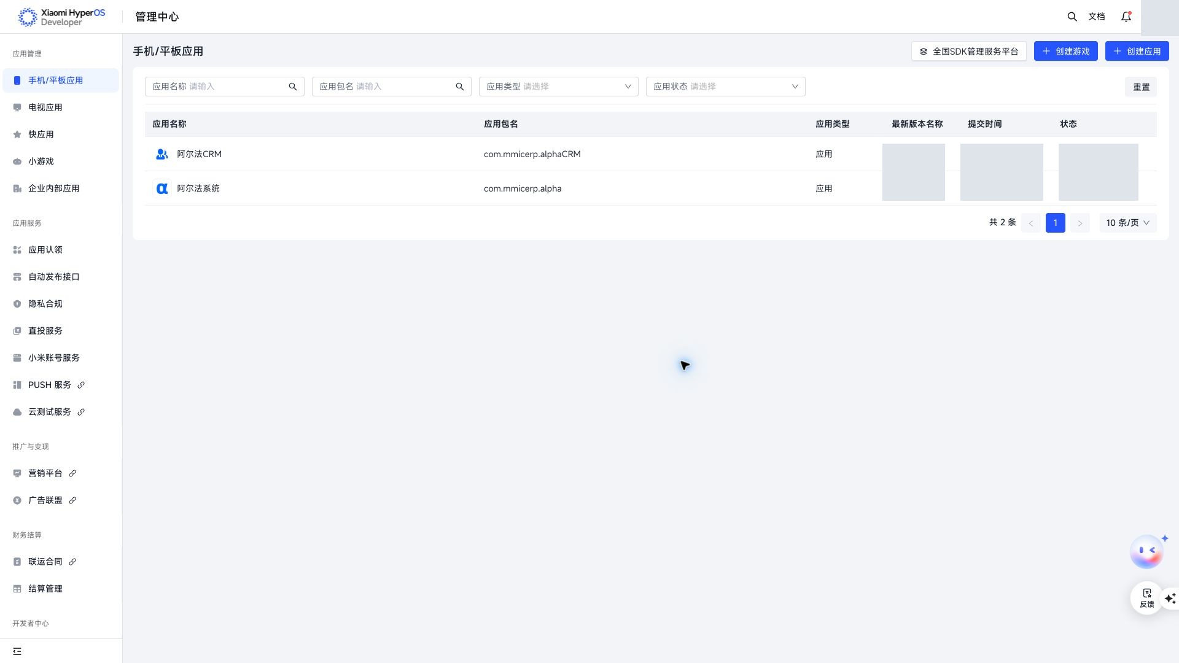Go to next page arrow

1080,223
